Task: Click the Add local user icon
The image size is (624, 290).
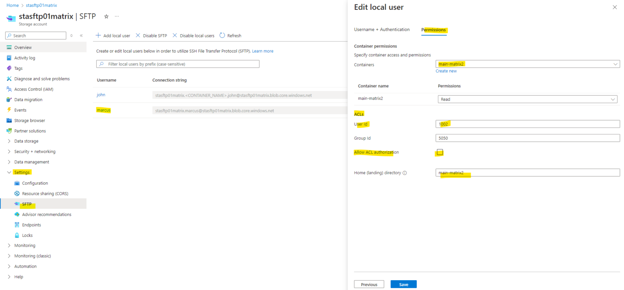Action: point(97,35)
